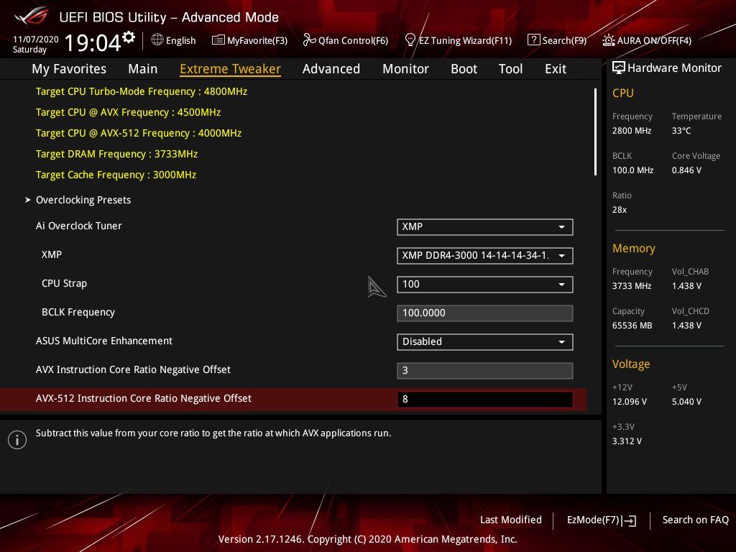This screenshot has width=736, height=552.
Task: Click Target CPU @ AVX-512 Frequency line
Action: pos(139,133)
